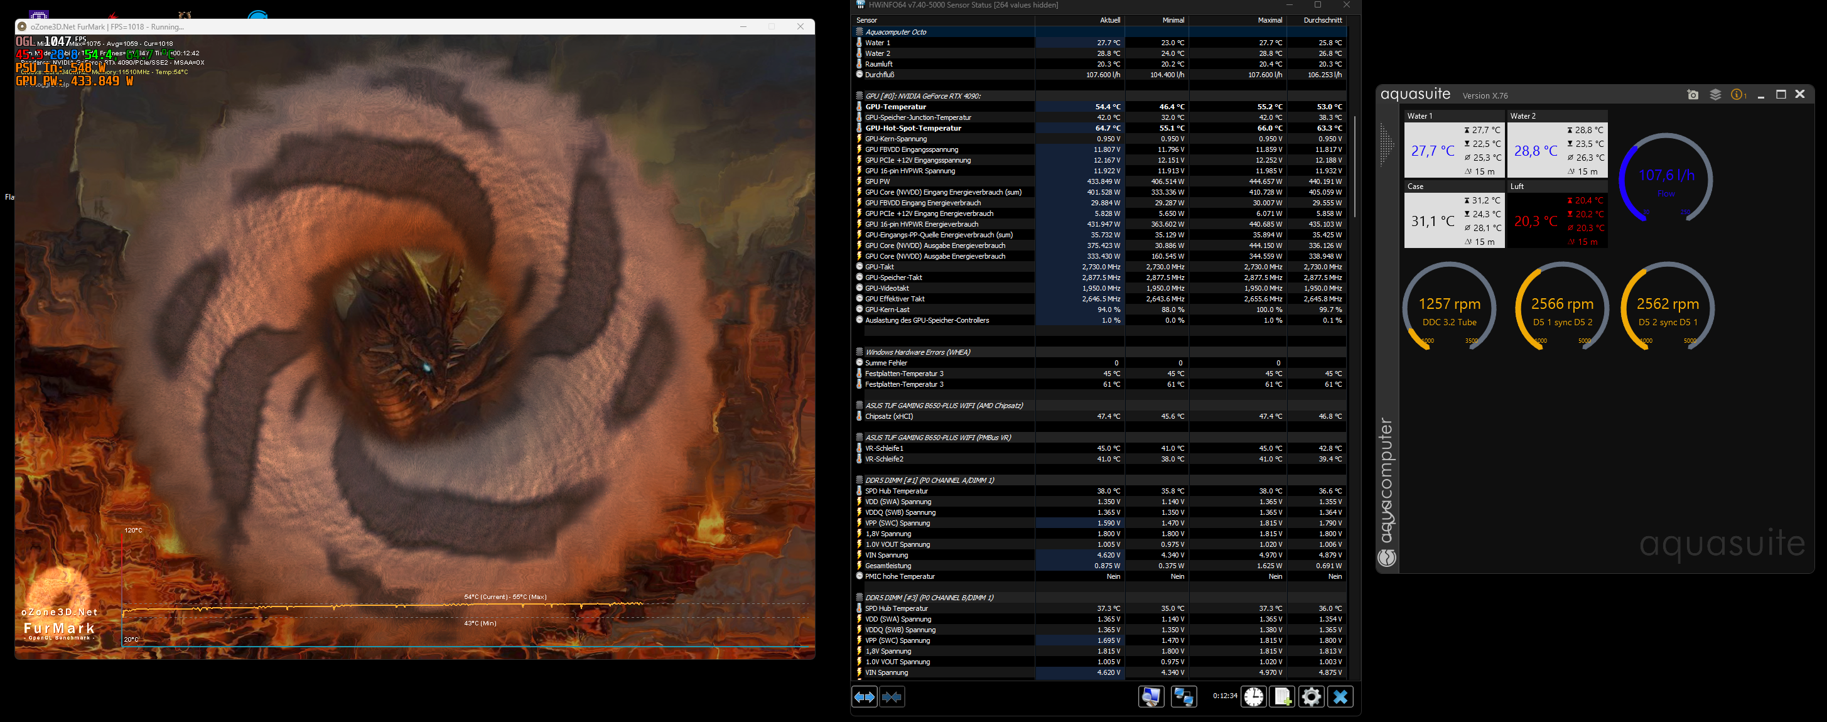Click the Maximal column header

point(1269,20)
